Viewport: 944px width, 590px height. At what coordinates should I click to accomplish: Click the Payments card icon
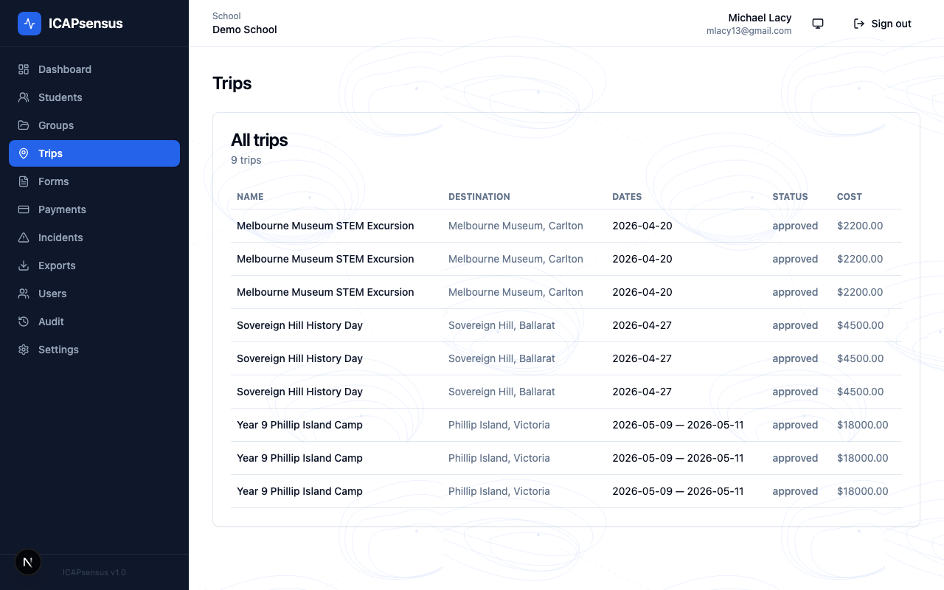coord(24,209)
